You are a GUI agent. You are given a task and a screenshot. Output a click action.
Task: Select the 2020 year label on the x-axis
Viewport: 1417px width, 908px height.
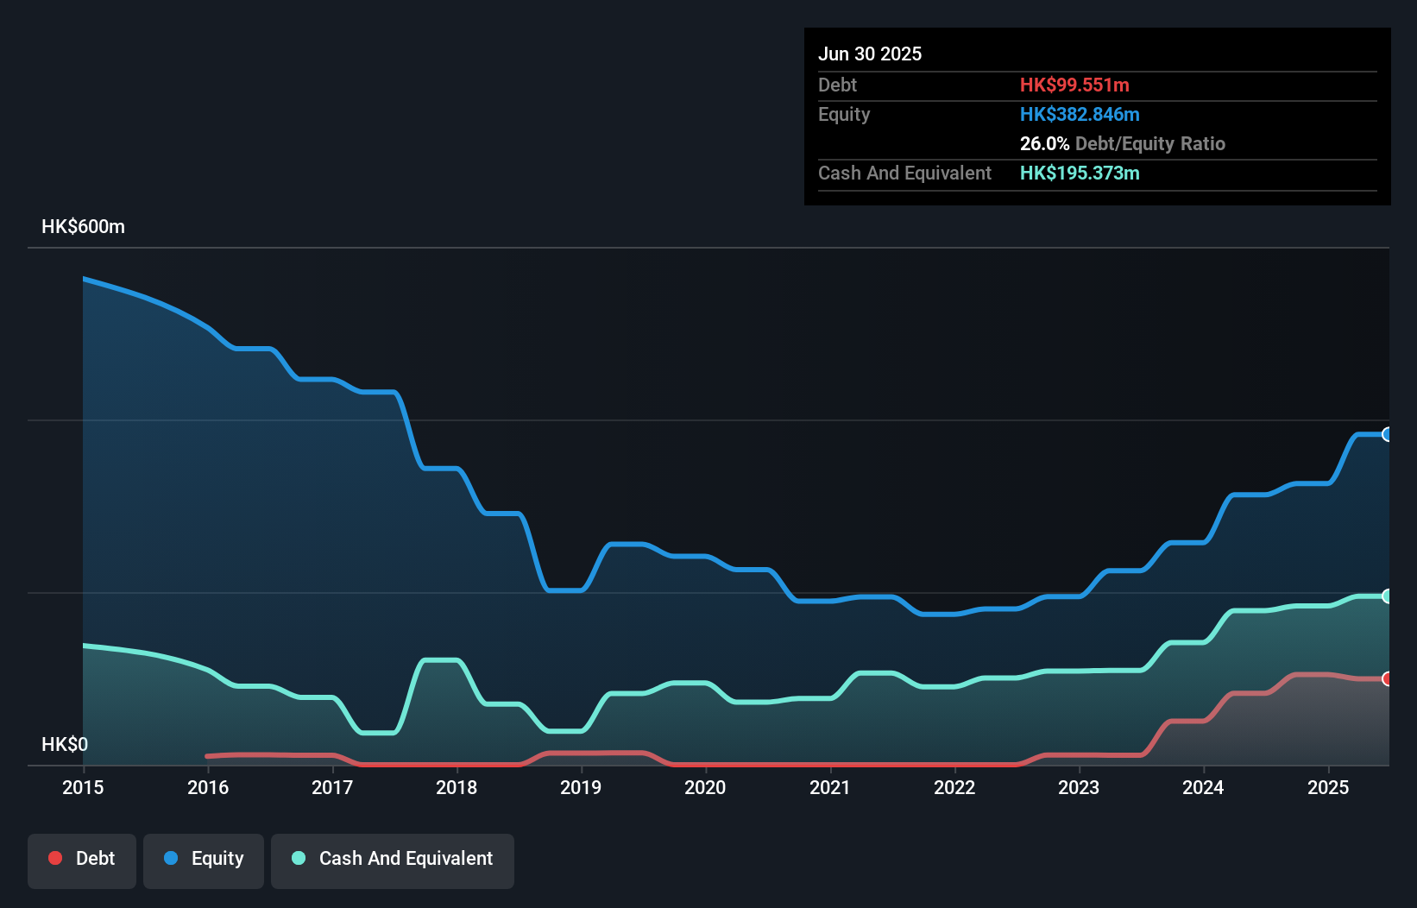704,787
